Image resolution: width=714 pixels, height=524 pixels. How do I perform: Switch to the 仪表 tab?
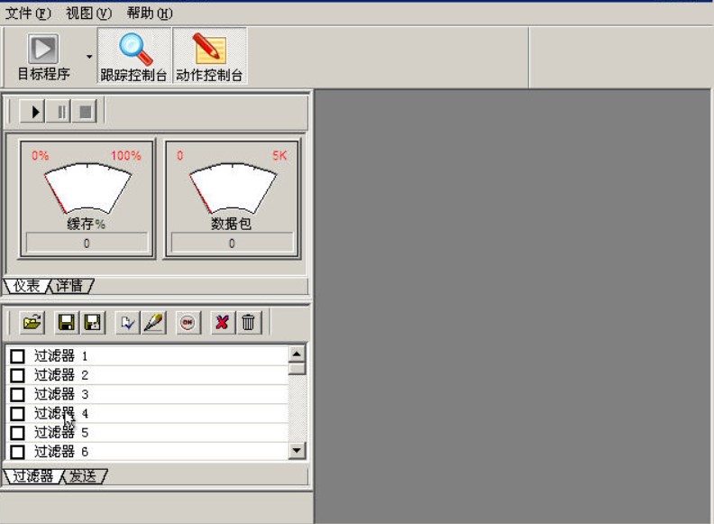[x=25, y=286]
